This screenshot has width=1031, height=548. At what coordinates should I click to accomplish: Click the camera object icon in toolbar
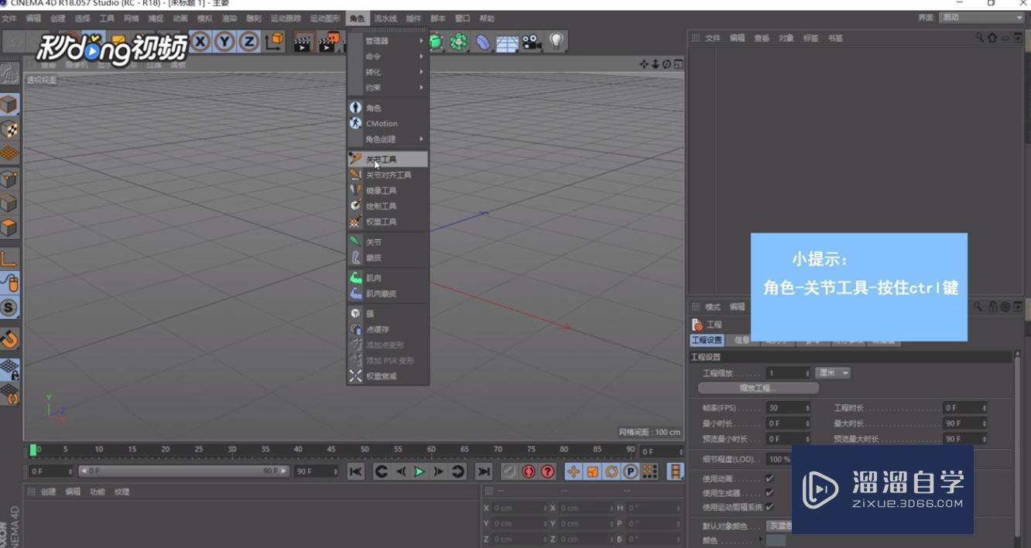(531, 42)
